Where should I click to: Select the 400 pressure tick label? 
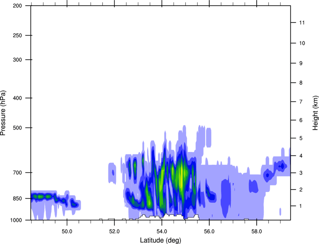(x=17, y=98)
